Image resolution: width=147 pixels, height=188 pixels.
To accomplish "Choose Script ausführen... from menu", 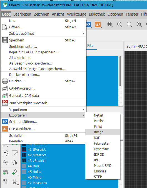I will 43,122.
